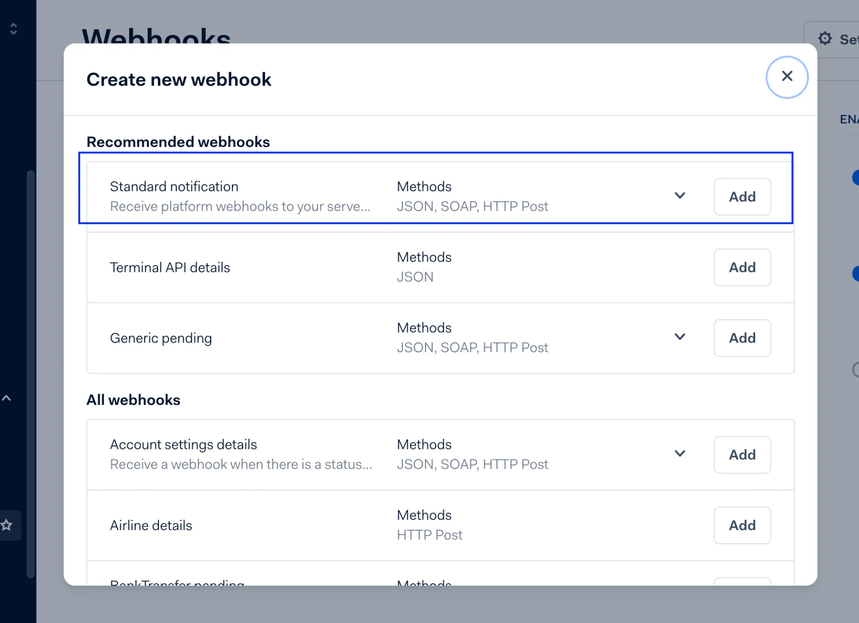The image size is (859, 623).
Task: Click the 'Receive a webhook when there is a status...' description
Action: pyautogui.click(x=241, y=464)
